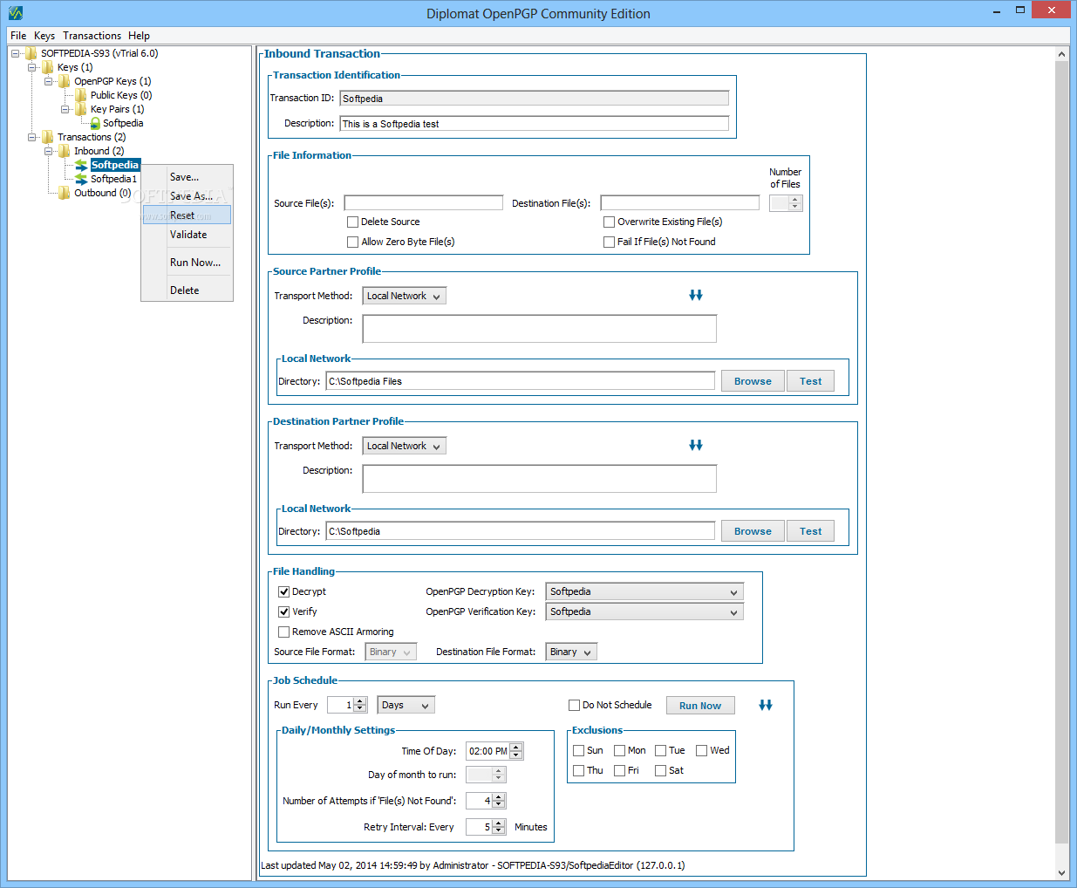Enable Overwrite Existing File(s) checkbox

pyautogui.click(x=609, y=222)
